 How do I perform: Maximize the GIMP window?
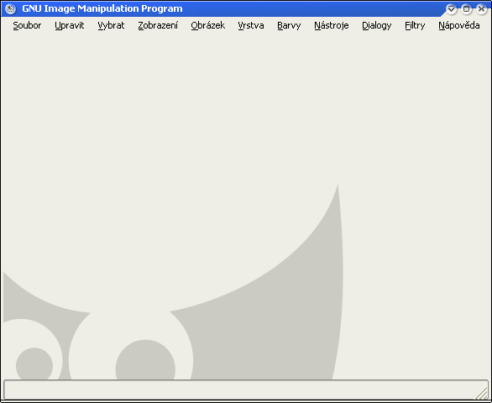coord(466,8)
